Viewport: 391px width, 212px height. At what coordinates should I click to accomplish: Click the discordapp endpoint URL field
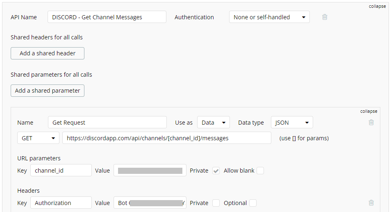(x=166, y=138)
